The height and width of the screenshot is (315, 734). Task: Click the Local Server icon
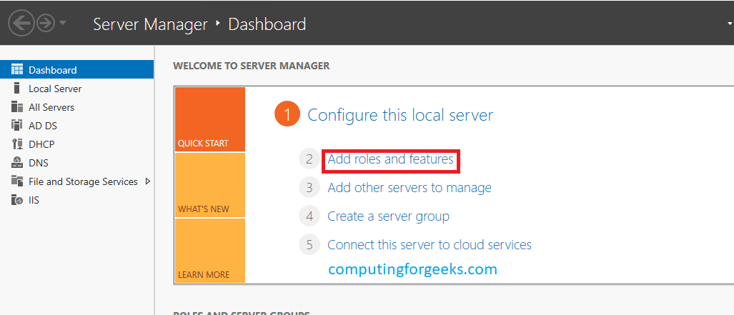tap(17, 89)
